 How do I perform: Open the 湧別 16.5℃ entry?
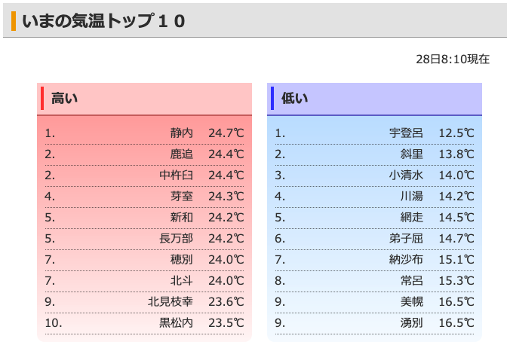coord(374,323)
